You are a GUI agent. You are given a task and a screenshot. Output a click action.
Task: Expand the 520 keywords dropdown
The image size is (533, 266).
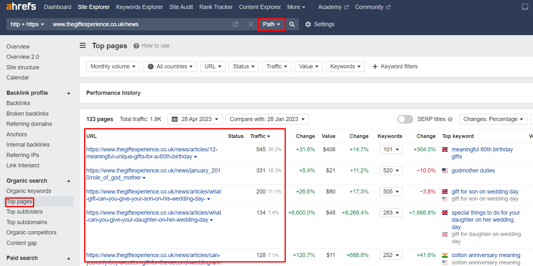[391, 171]
